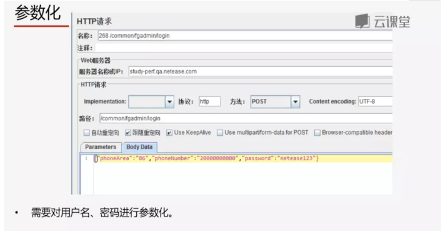This screenshot has width=443, height=231.
Task: Click the HTTP请求 panel title
Action: 94,21
